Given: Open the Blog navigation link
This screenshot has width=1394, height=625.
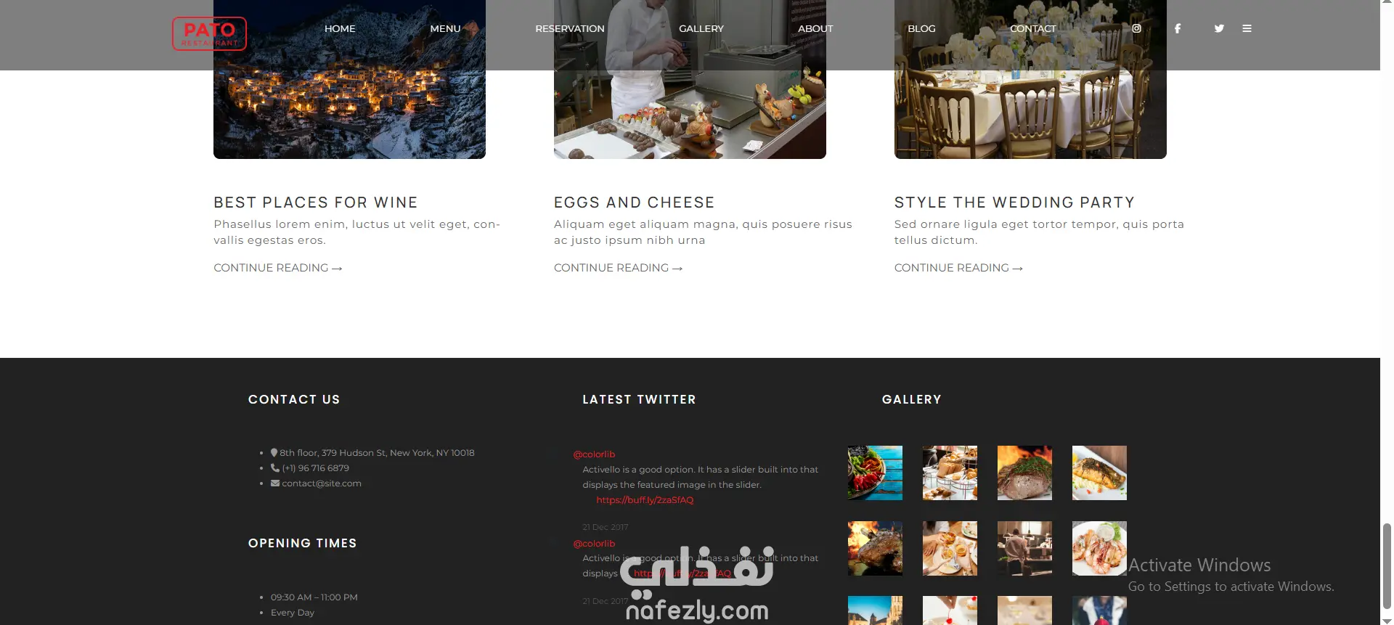Looking at the screenshot, I should (x=921, y=28).
